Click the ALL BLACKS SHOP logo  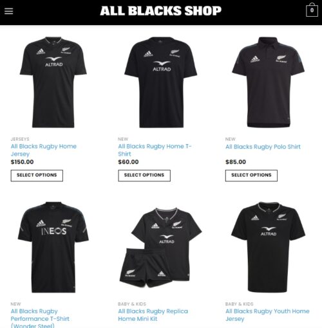click(x=161, y=11)
